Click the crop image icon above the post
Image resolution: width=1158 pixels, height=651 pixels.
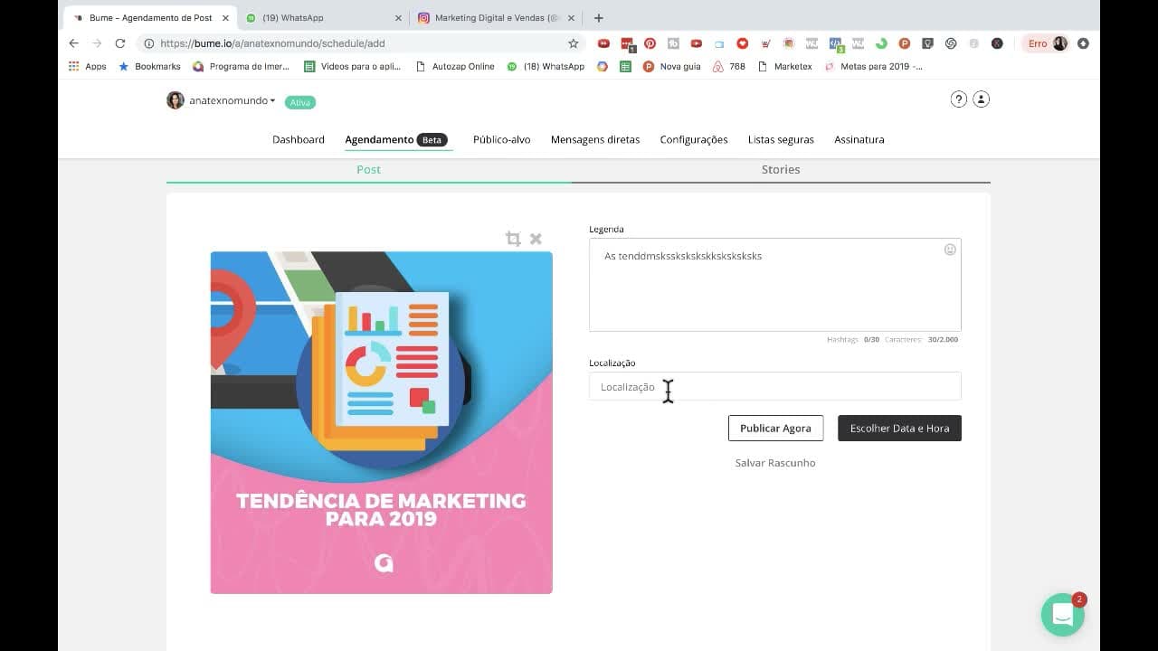click(513, 239)
